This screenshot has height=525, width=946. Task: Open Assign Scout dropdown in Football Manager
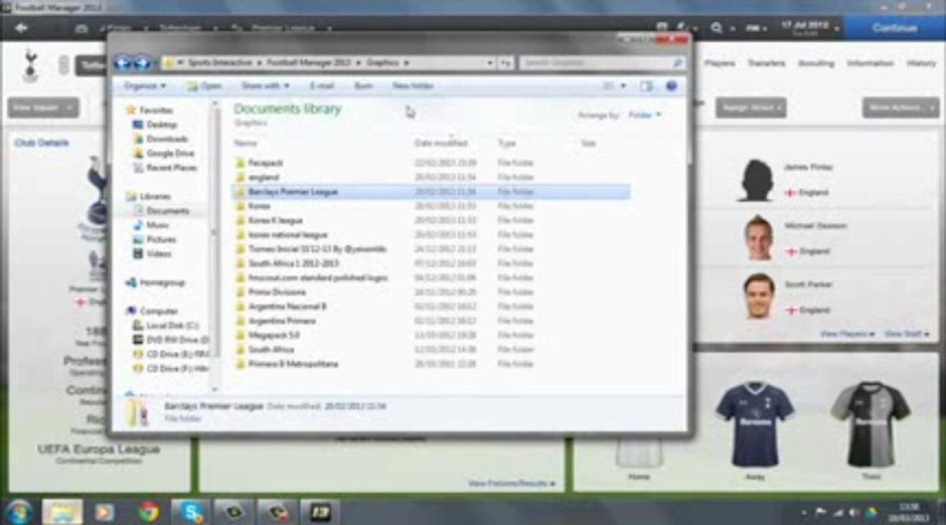click(750, 108)
